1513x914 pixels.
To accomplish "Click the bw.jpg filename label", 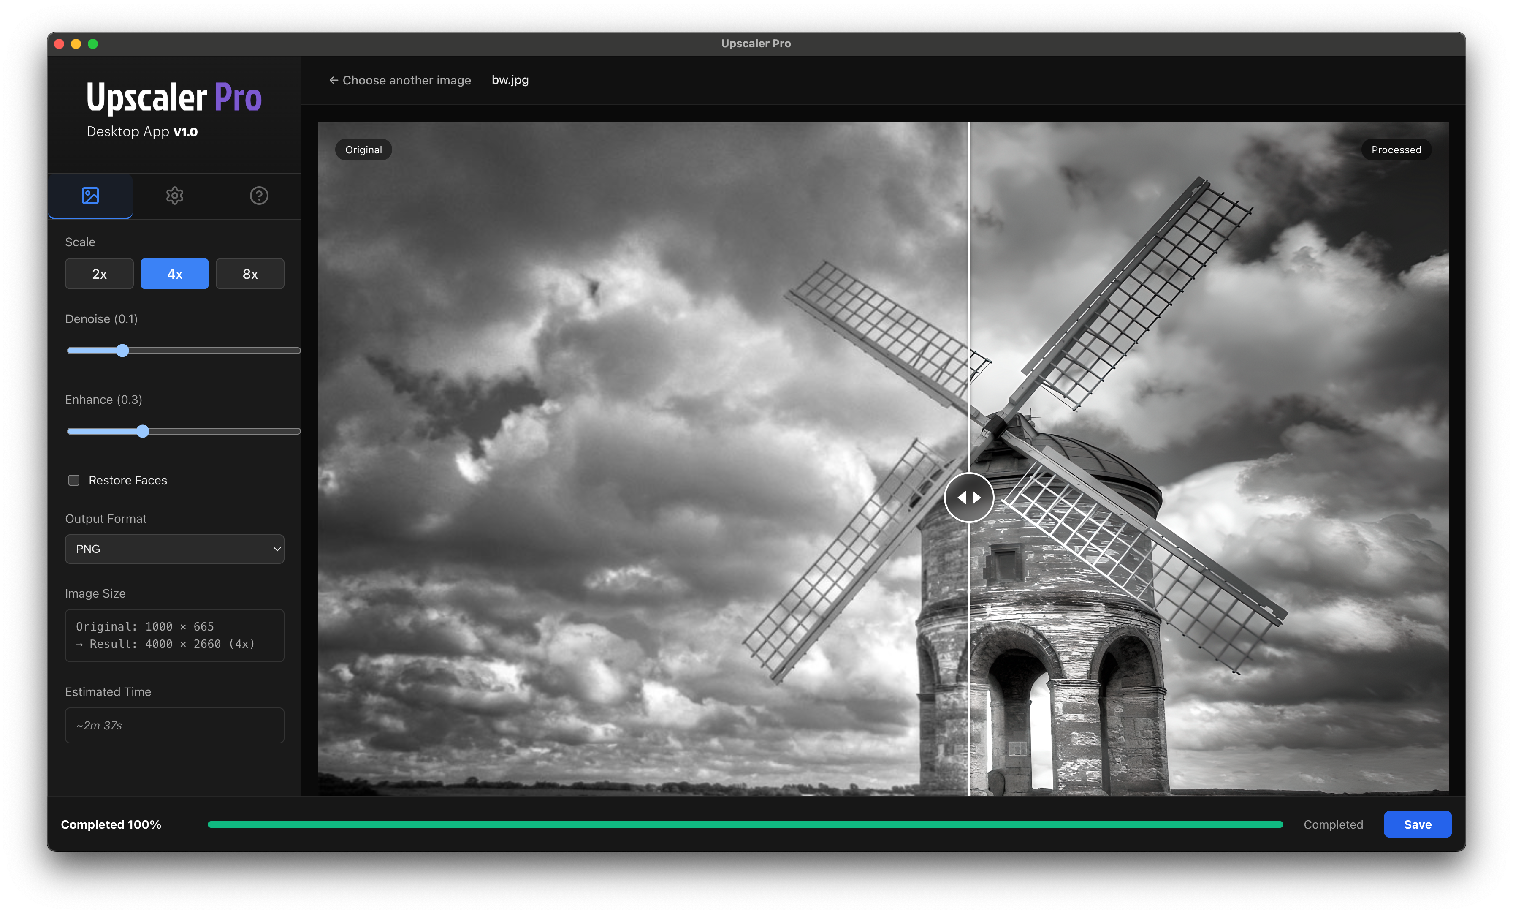I will (x=510, y=80).
